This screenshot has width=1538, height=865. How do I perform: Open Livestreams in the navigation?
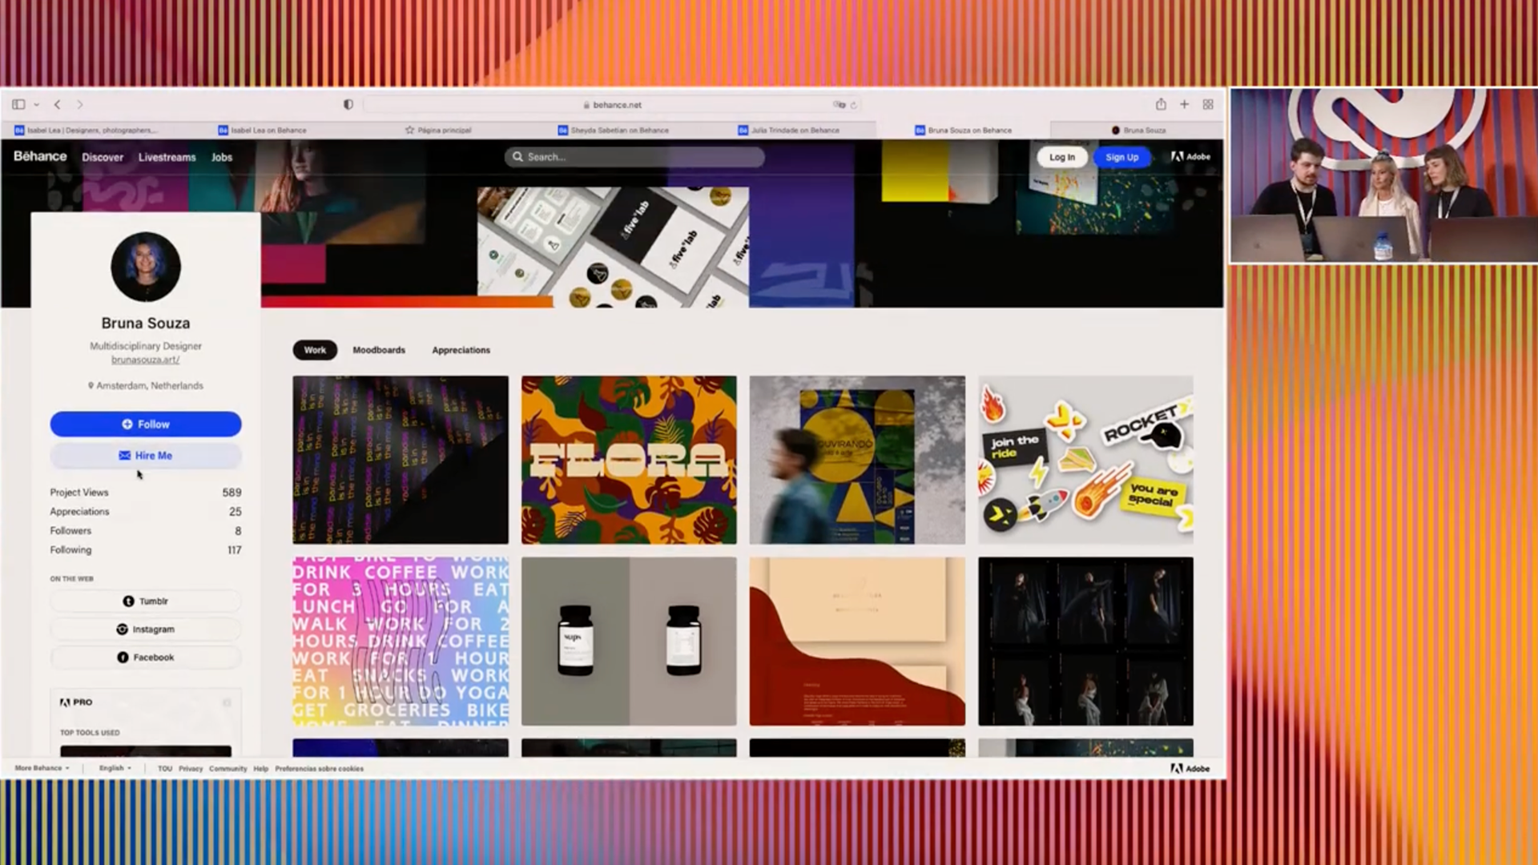point(167,157)
